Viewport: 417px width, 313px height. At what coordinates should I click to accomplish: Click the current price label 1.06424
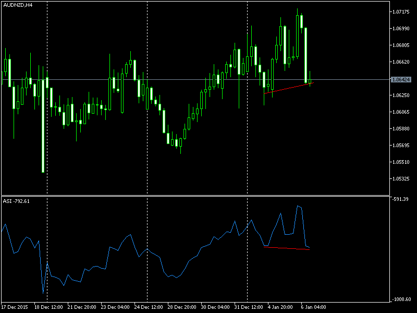[x=401, y=80]
